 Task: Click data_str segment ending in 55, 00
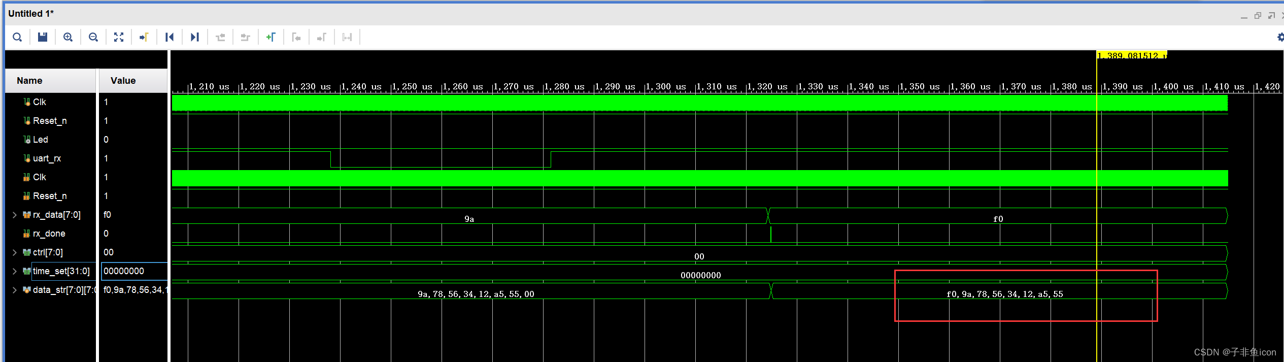point(476,294)
